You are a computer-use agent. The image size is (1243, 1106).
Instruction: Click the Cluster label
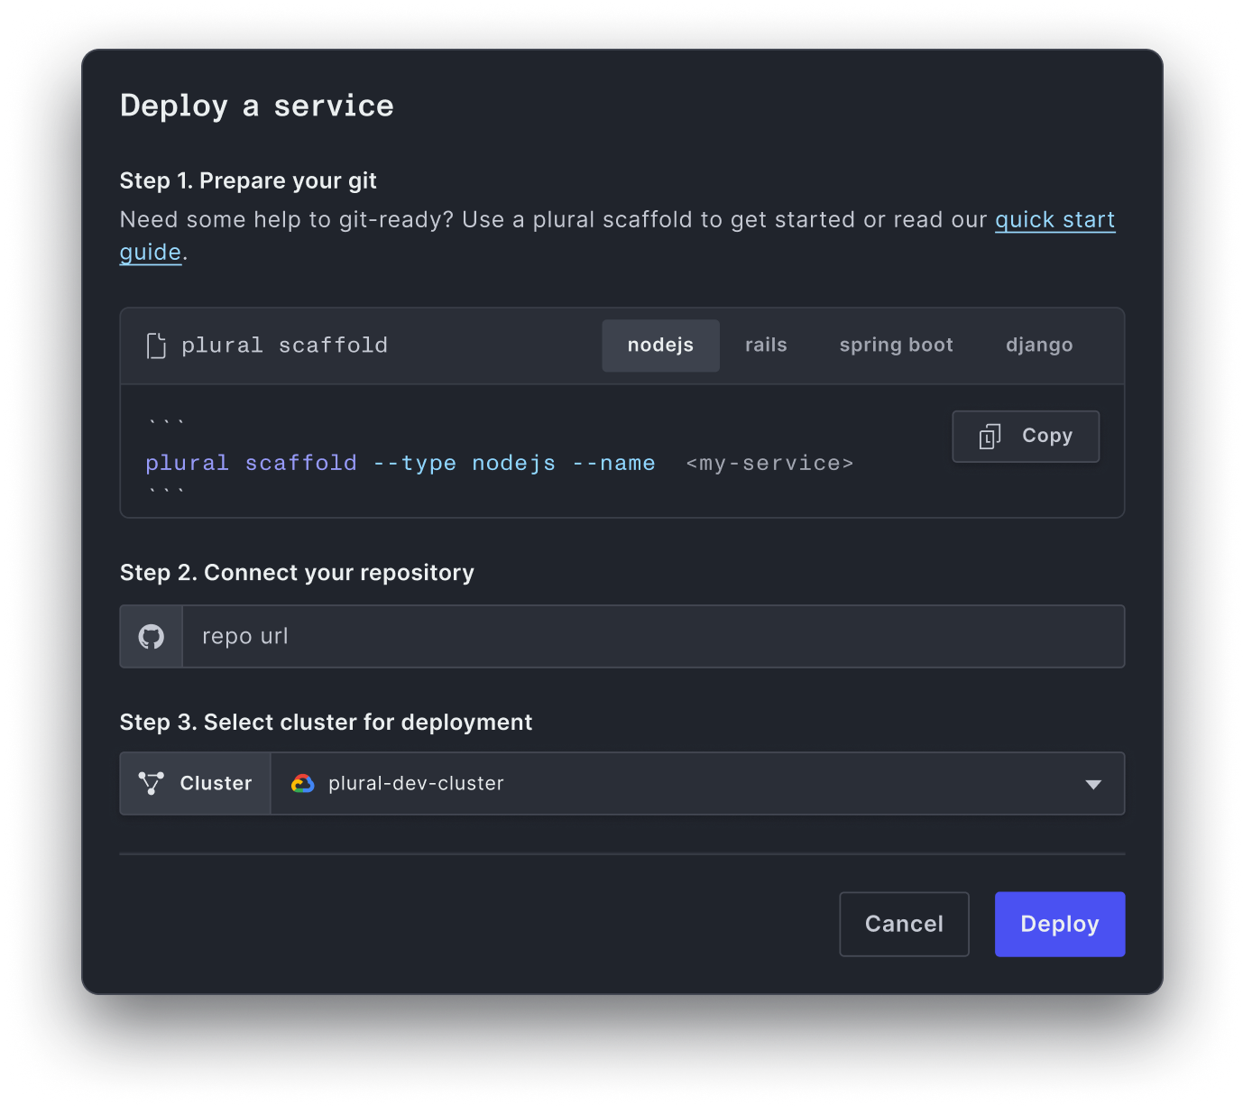pos(216,784)
